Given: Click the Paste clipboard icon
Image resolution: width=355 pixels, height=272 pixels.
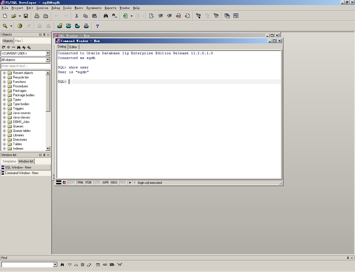Looking at the screenshot, I should [95, 16].
